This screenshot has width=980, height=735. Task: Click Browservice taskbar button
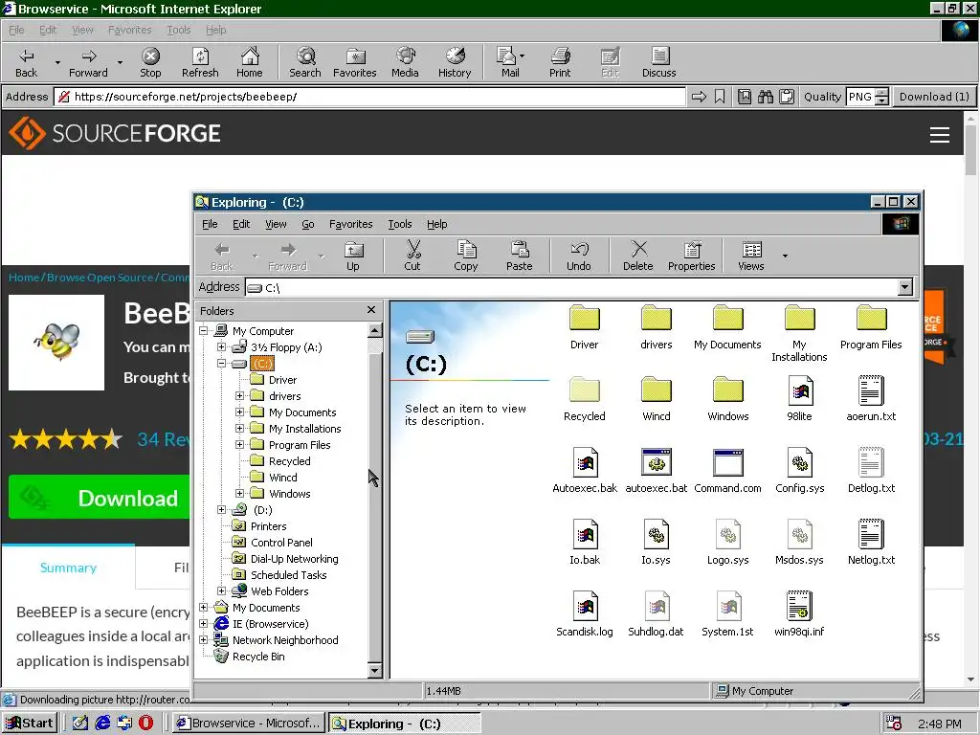click(x=249, y=724)
